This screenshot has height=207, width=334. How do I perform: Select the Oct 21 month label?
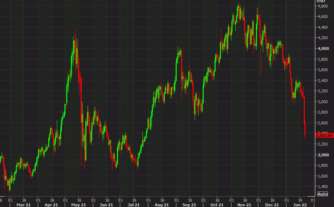click(217, 204)
